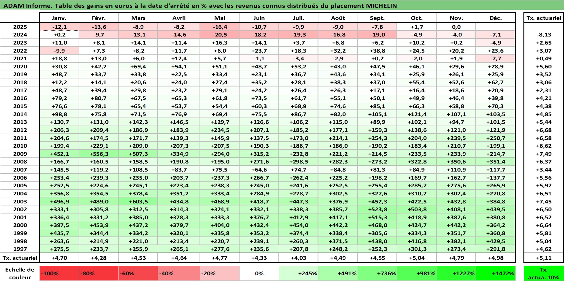Screen dimensions: 564x281
Task: Select the 'Mai' column header
Action: (x=220, y=18)
